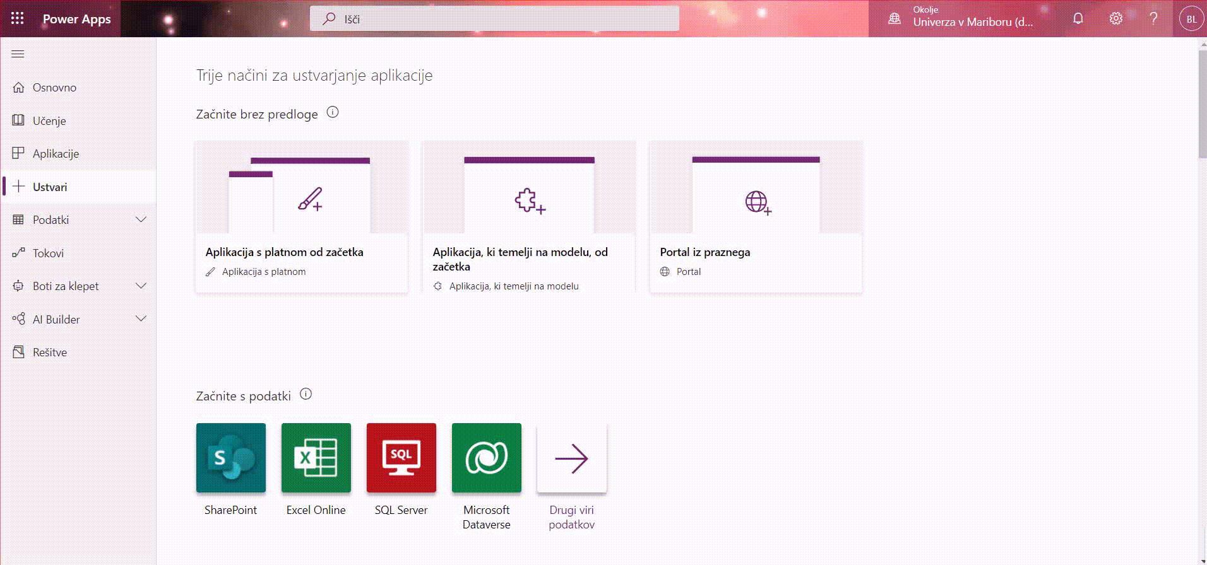Click model-driven app puzzle thumbnail
This screenshot has height=565, width=1207.
point(529,187)
